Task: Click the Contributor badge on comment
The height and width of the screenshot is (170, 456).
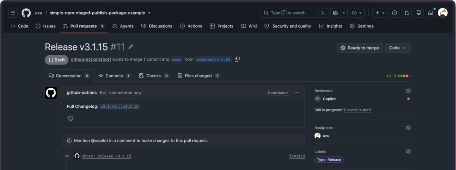Action: point(278,93)
